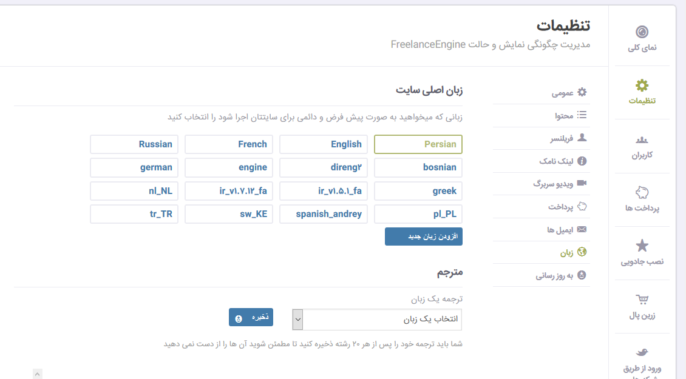Open the ویدیو سربرگ settings section
The height and width of the screenshot is (379, 686).
541,184
